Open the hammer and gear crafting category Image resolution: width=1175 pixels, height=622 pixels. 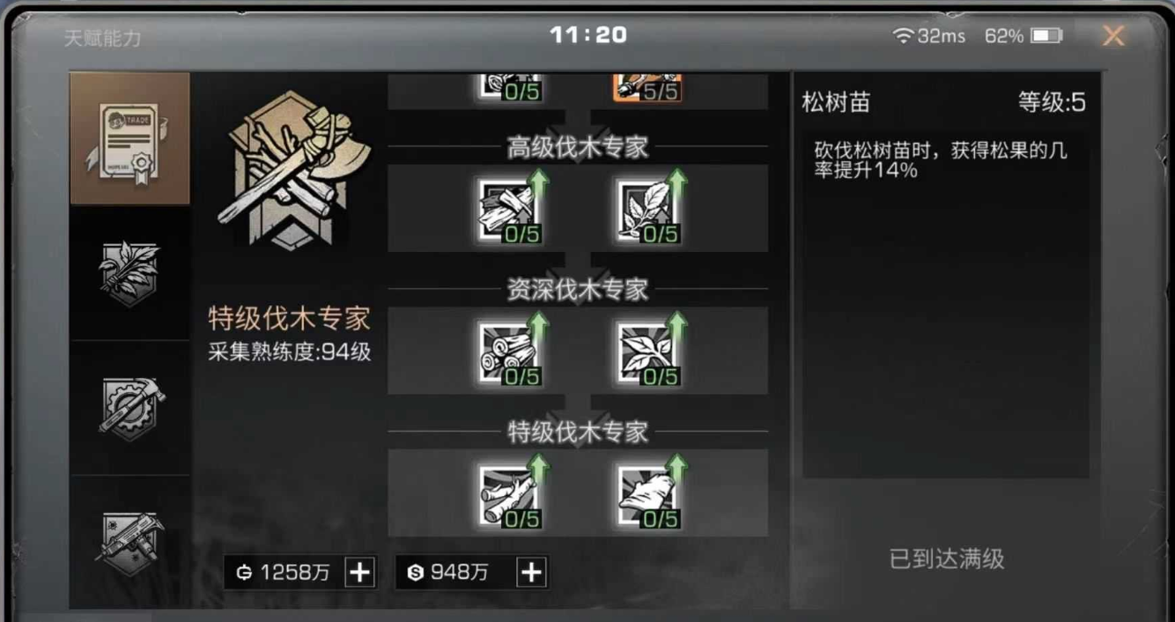129,407
